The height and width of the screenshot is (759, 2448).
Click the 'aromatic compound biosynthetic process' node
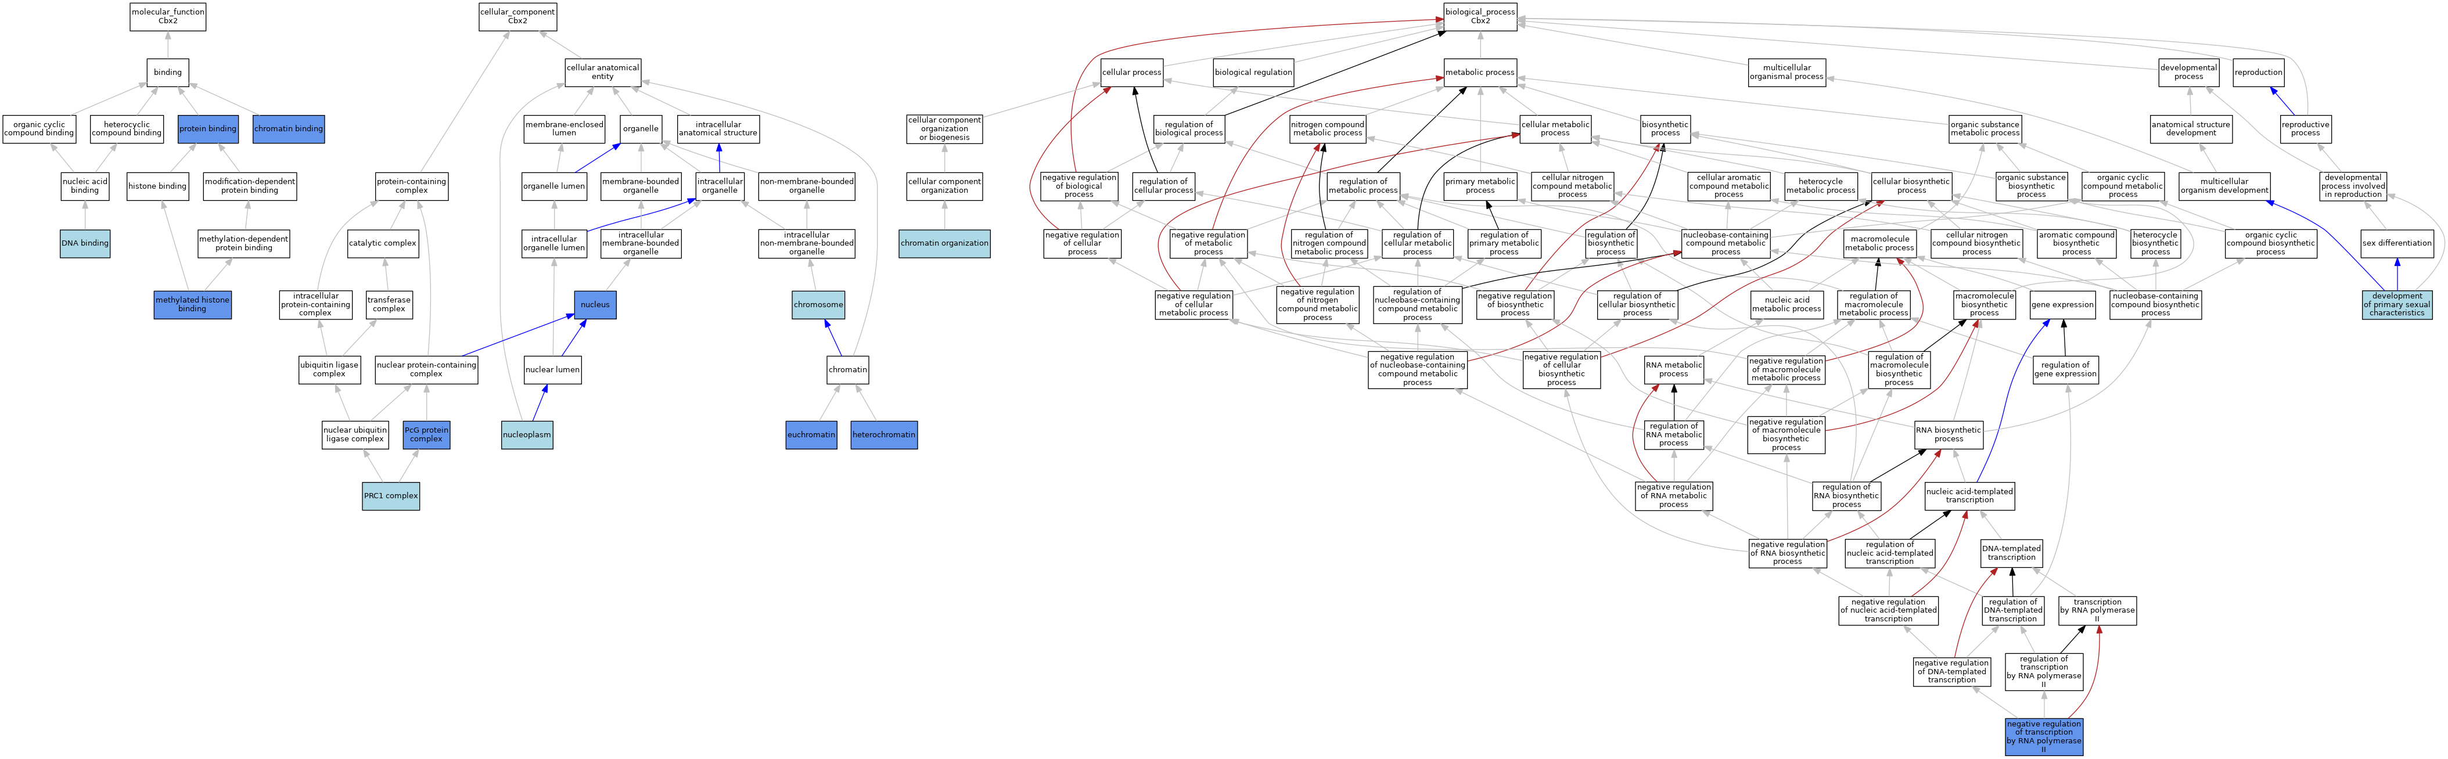point(2076,243)
